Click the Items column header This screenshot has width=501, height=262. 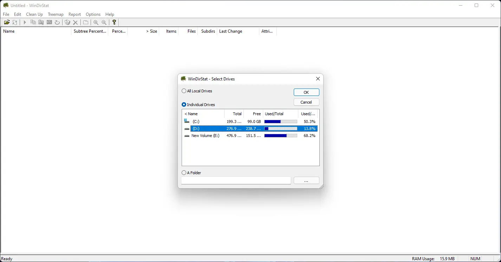click(x=169, y=31)
